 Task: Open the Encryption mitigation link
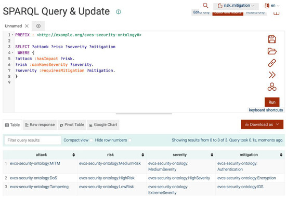click(246, 178)
